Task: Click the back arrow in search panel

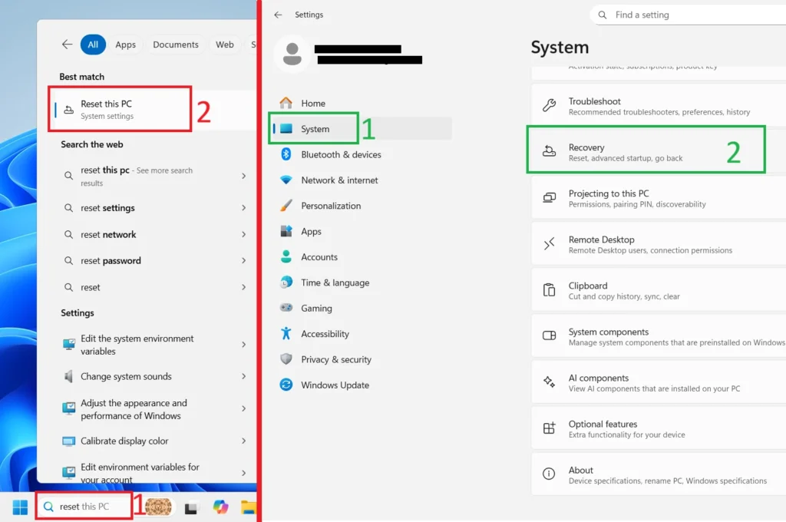Action: tap(67, 45)
